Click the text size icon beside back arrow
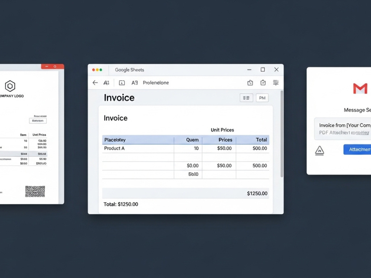Screen dimensions: 371x278 106,83
